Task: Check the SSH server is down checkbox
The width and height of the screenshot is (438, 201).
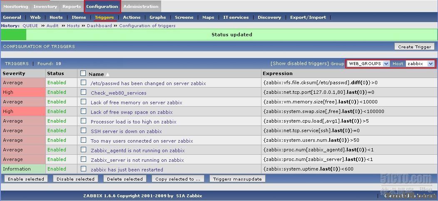Action: tap(84, 131)
